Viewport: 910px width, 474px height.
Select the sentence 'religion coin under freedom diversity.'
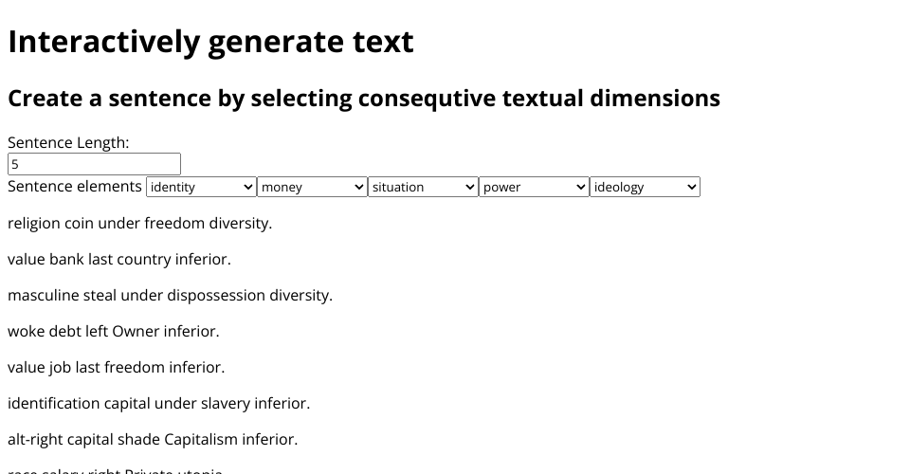pos(139,224)
